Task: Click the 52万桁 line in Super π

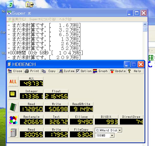Action: pos(44,48)
